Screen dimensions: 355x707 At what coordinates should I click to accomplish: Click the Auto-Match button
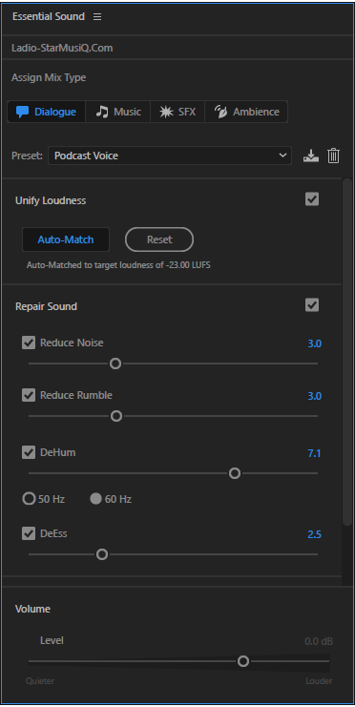coord(66,239)
